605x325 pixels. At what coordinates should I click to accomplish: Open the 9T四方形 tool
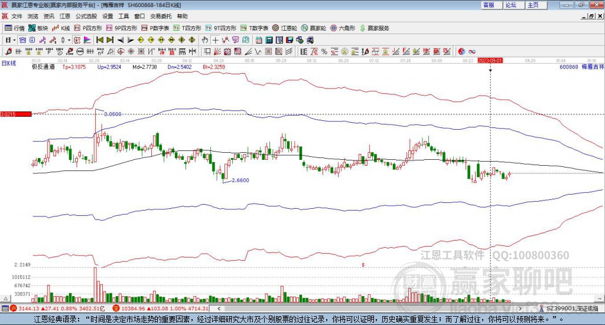[x=221, y=28]
